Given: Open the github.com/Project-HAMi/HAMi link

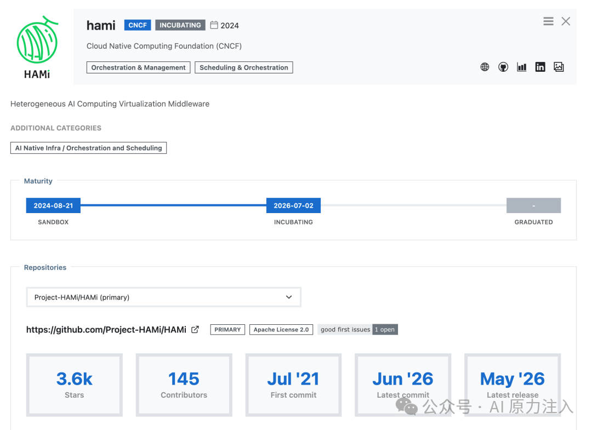Looking at the screenshot, I should [106, 330].
